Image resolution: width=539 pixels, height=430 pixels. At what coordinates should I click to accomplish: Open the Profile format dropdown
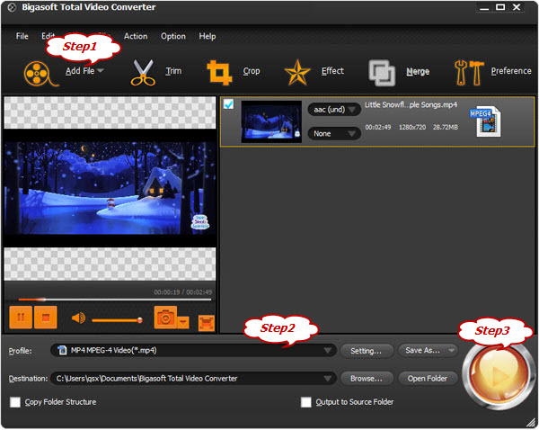point(193,351)
